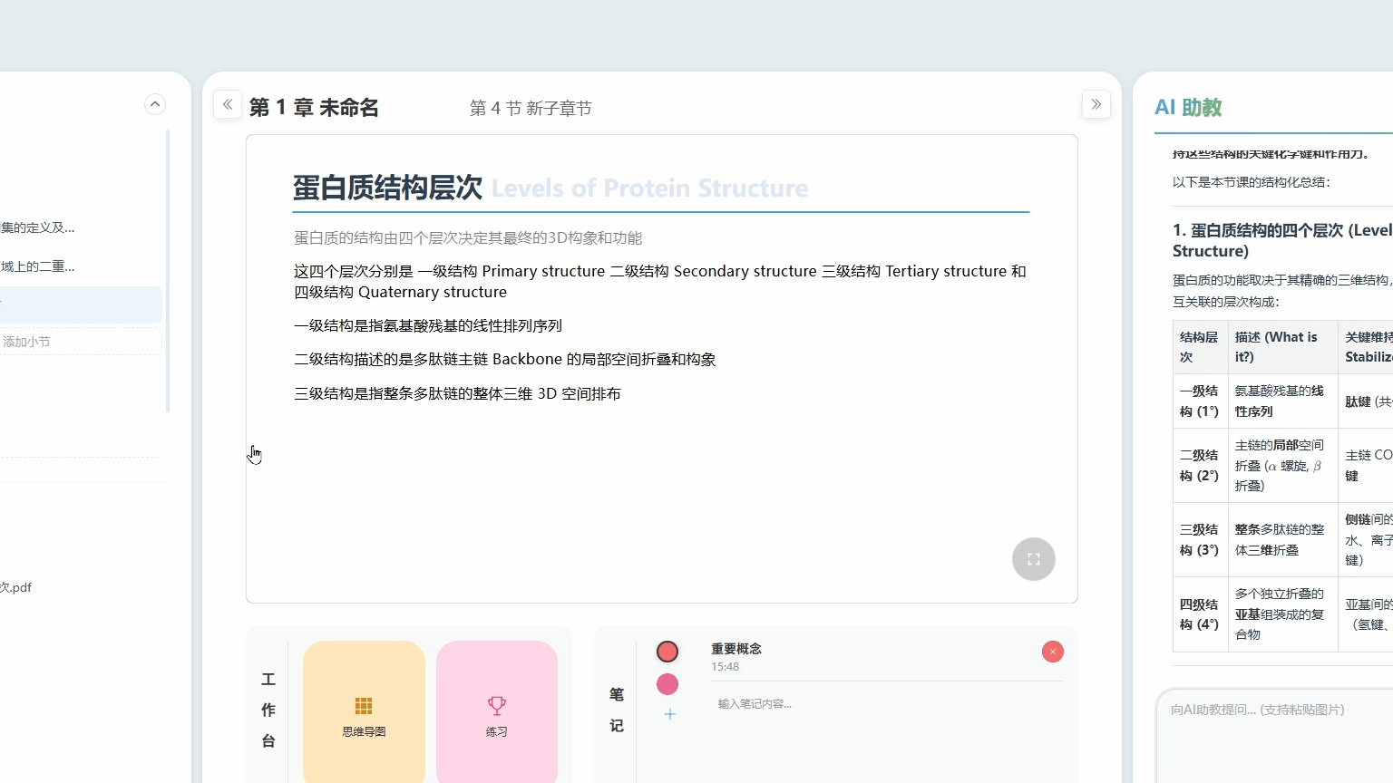Close the 重要概念 note card
Image resolution: width=1393 pixels, height=783 pixels.
pyautogui.click(x=1052, y=652)
